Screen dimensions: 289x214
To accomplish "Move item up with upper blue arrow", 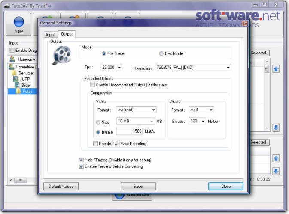I will [276, 69].
